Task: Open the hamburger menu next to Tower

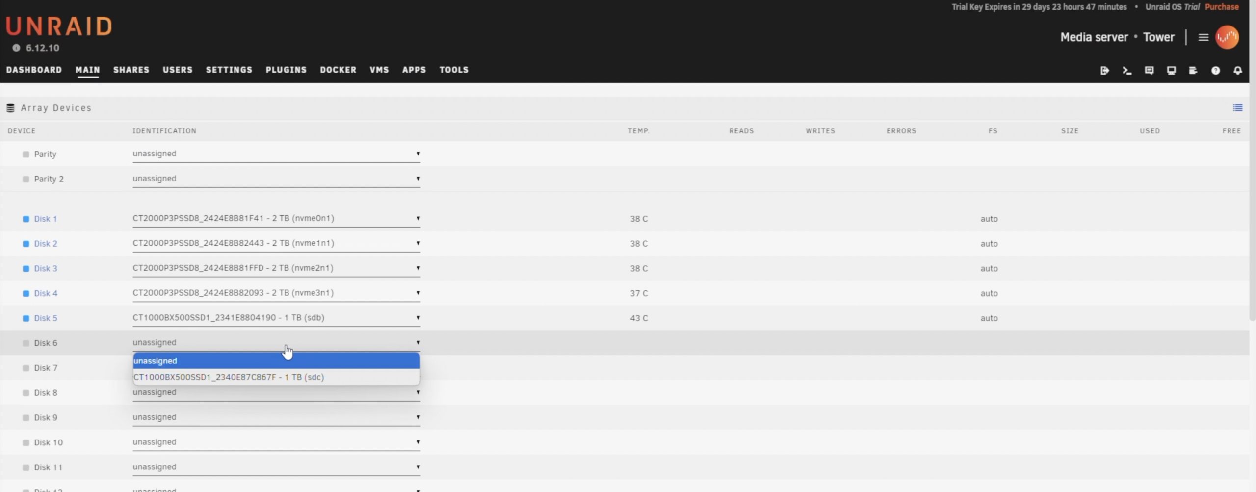Action: pyautogui.click(x=1203, y=37)
